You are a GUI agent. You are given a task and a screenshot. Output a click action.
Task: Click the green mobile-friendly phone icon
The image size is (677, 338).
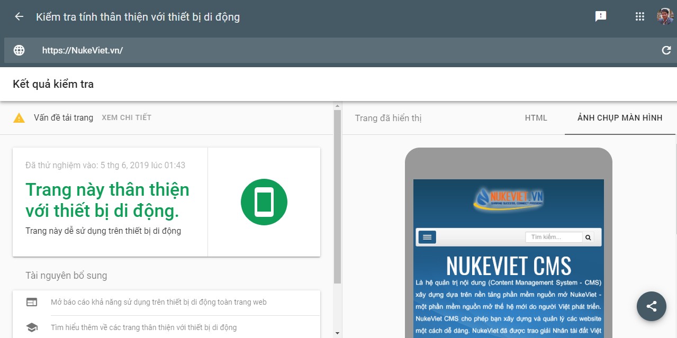coord(264,202)
